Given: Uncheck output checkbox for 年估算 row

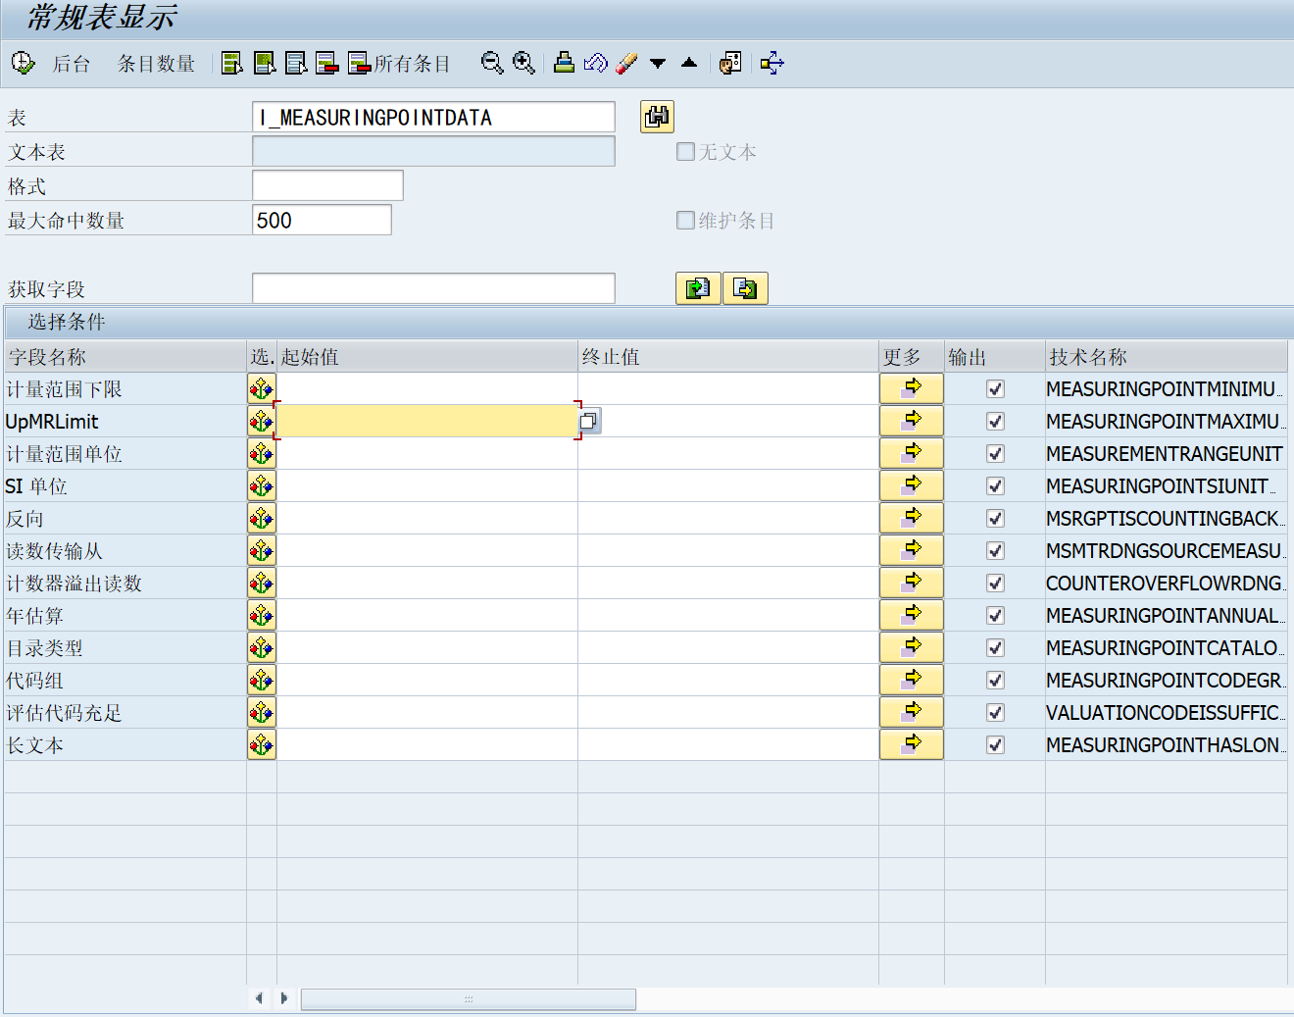Looking at the screenshot, I should click(995, 616).
